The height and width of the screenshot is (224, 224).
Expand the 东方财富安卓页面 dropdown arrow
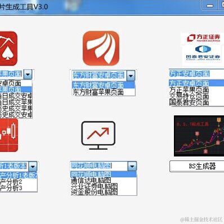click(x=131, y=75)
